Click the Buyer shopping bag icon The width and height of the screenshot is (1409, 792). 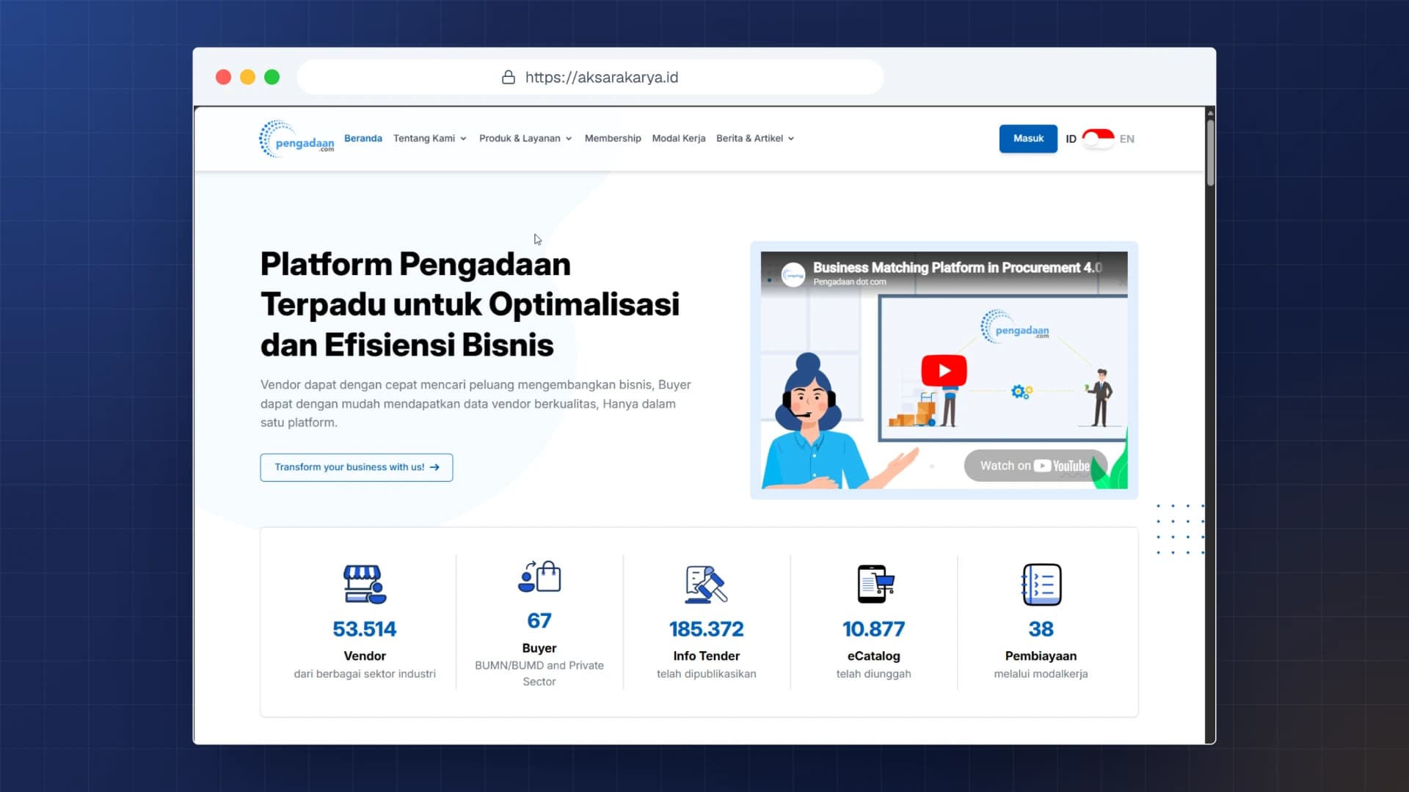coord(539,576)
